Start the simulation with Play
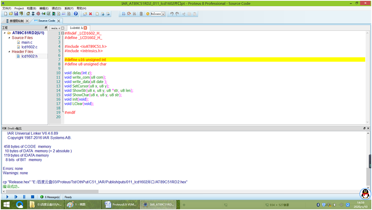 tap(7, 197)
